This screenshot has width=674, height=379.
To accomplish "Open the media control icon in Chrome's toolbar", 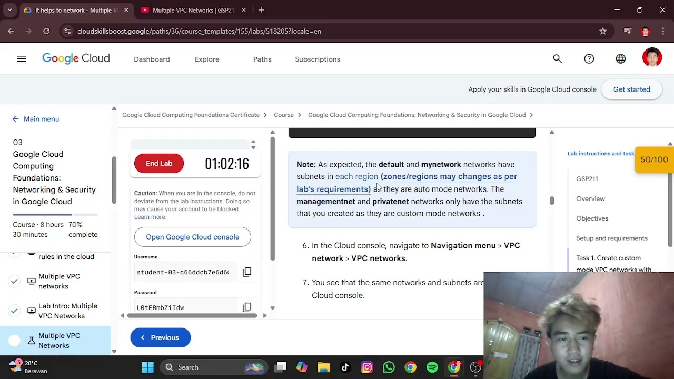I will pyautogui.click(x=628, y=31).
